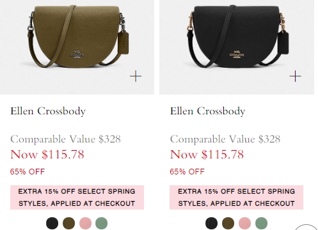Screen dimensions: 318x230
Task: Select black swatch under left Ellen Crossbody
Action: tap(52, 223)
